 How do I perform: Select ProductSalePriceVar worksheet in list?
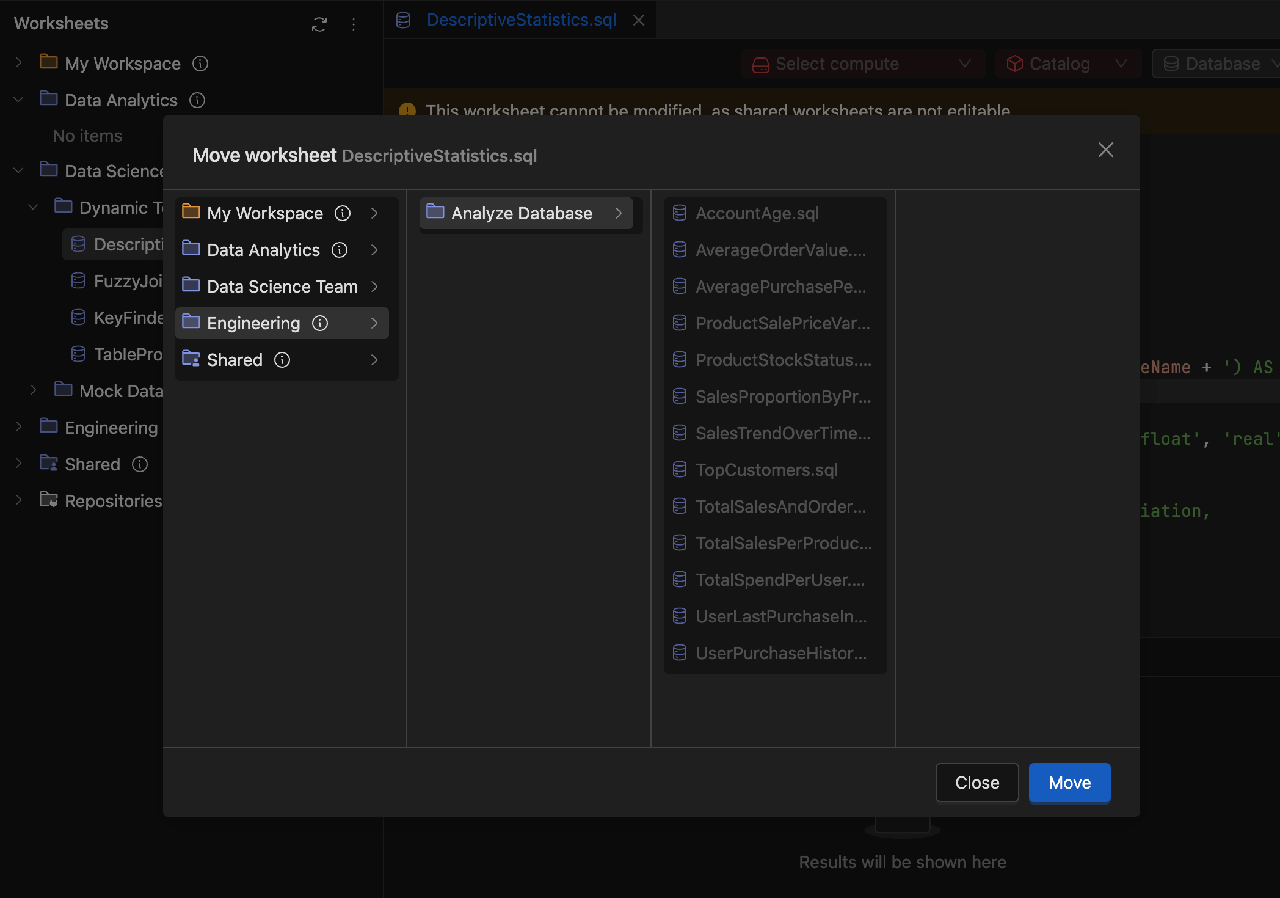point(771,323)
